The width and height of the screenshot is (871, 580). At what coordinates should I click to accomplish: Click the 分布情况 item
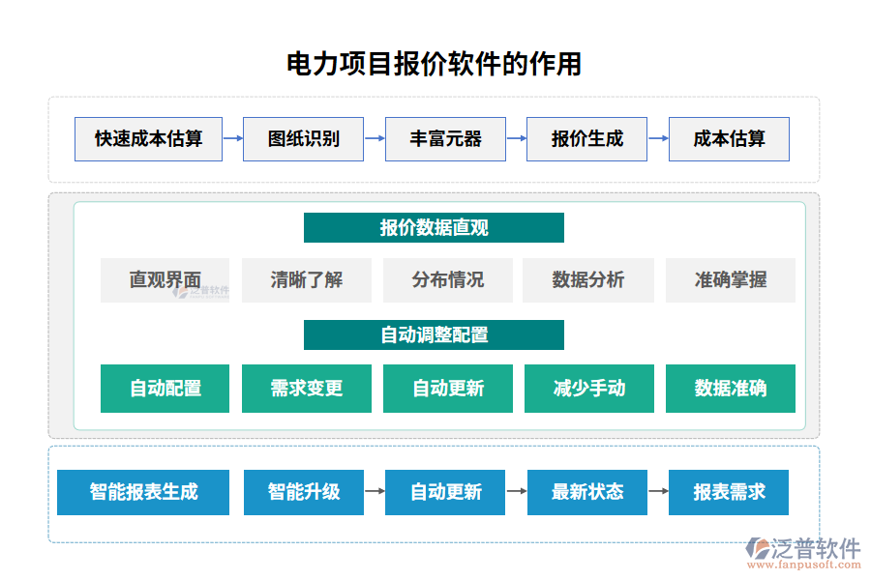click(447, 280)
